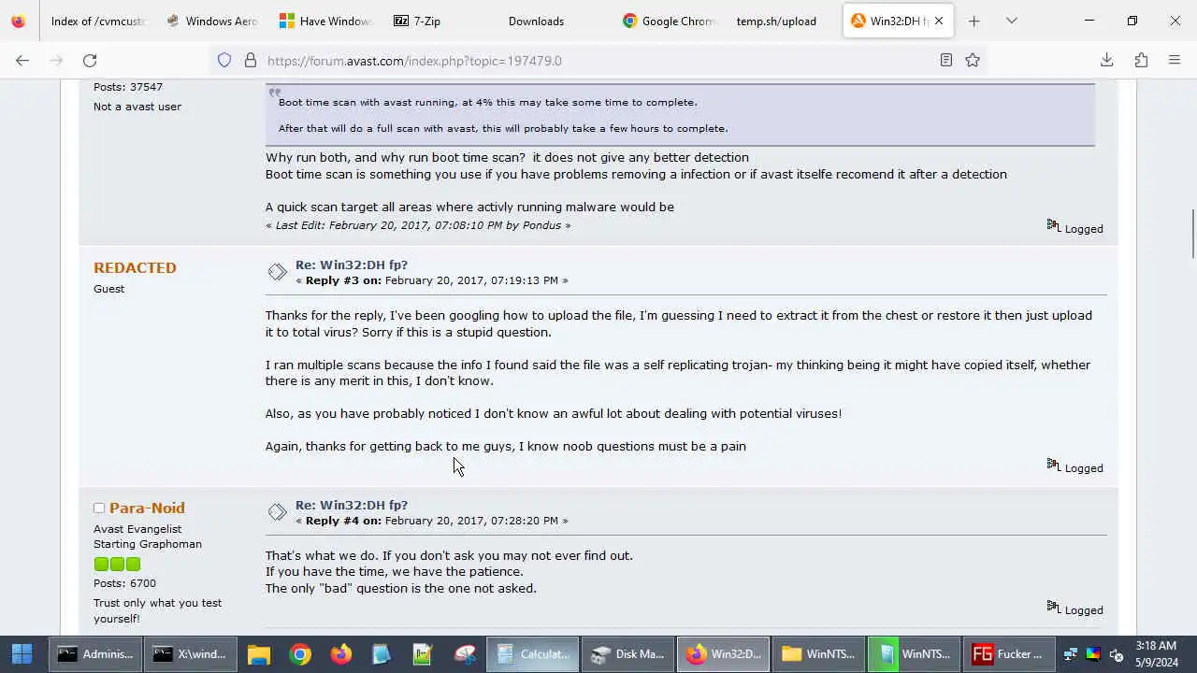Open the Para-Noid user profile link

pyautogui.click(x=147, y=508)
